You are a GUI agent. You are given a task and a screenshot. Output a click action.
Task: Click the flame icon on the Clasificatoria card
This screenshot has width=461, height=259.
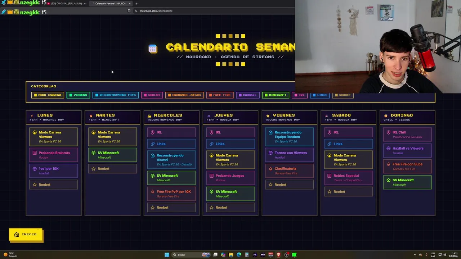click(270, 169)
